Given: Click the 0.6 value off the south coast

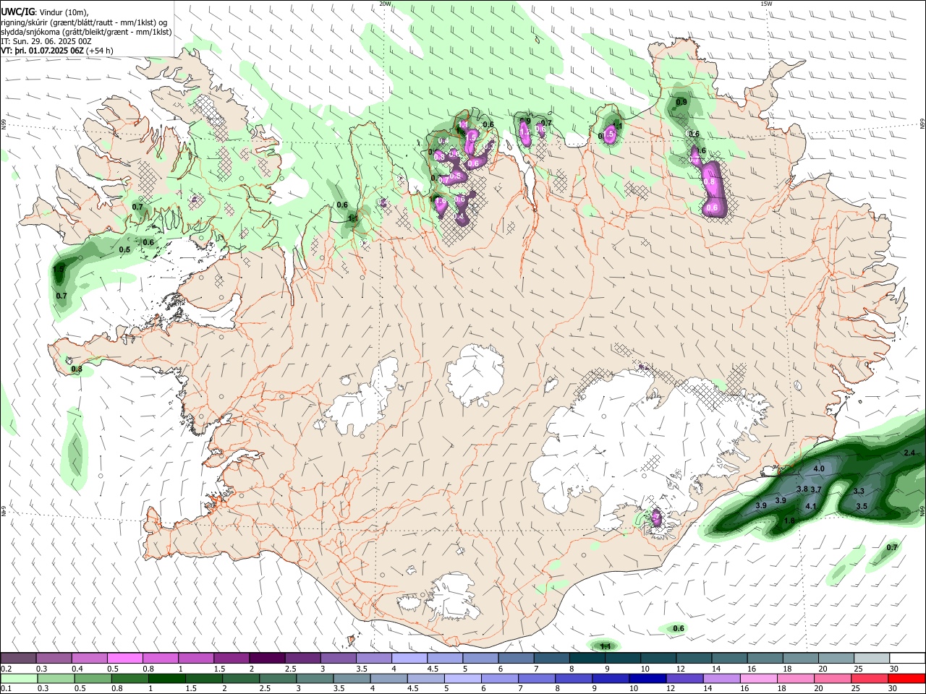Looking at the screenshot, I should pyautogui.click(x=679, y=628).
